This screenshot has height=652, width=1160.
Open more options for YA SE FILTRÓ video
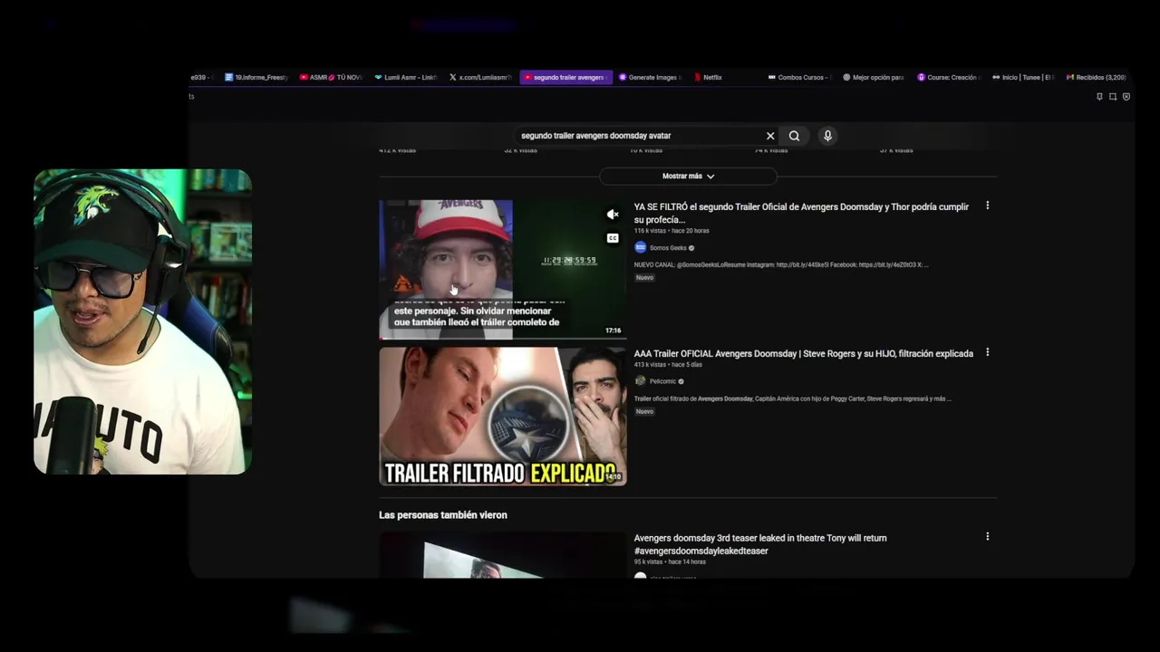(x=987, y=206)
